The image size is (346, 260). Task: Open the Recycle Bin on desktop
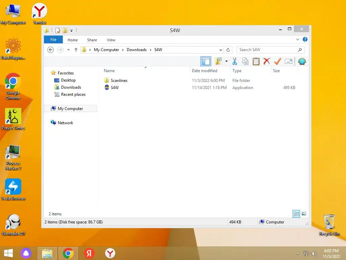tap(329, 225)
